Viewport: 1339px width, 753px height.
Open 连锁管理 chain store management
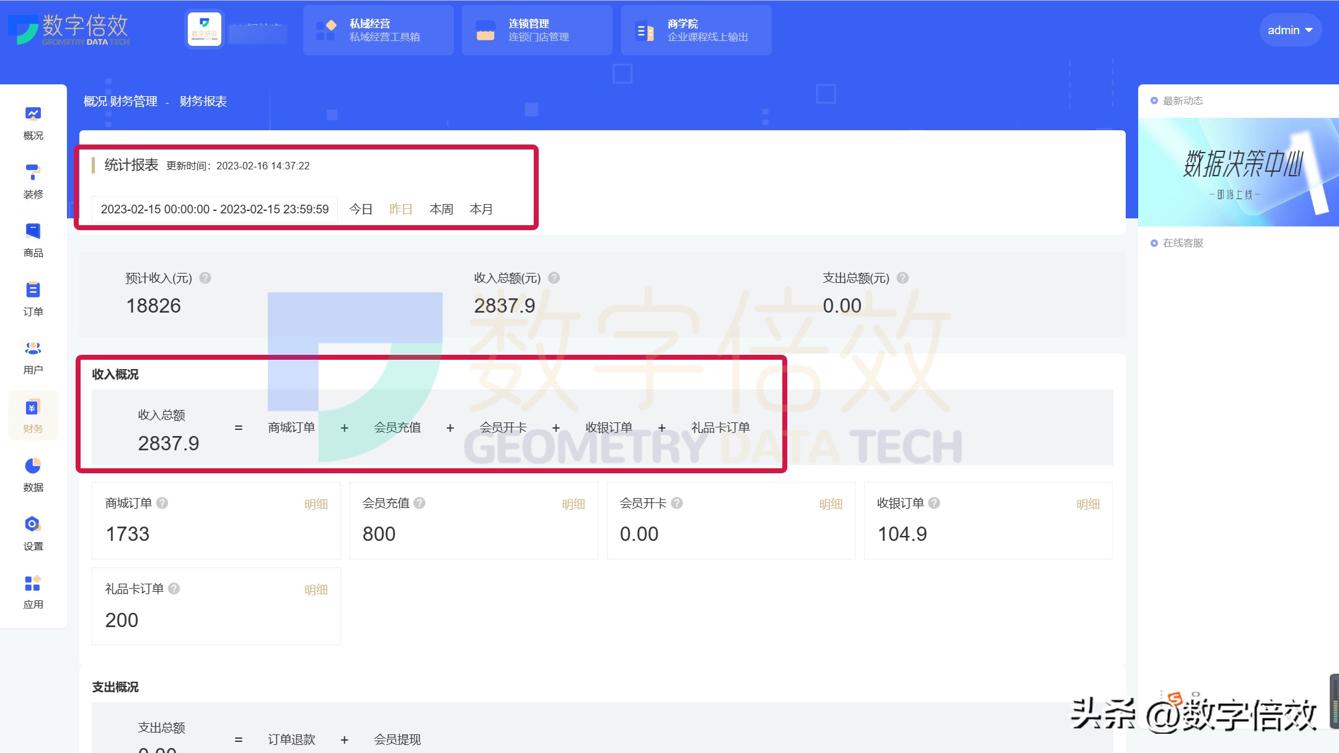click(x=537, y=29)
